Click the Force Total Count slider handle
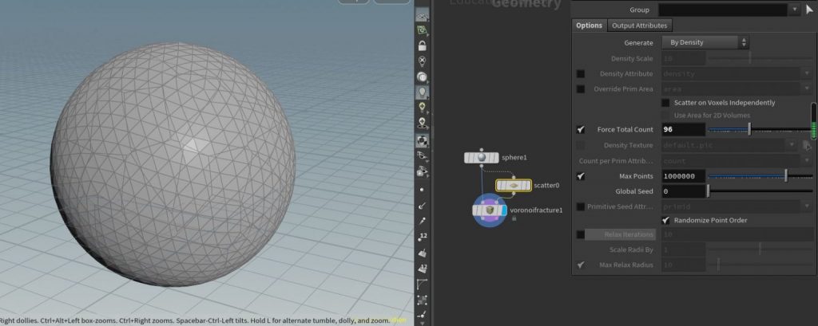Screen dimensions: 818x326 (x=749, y=130)
